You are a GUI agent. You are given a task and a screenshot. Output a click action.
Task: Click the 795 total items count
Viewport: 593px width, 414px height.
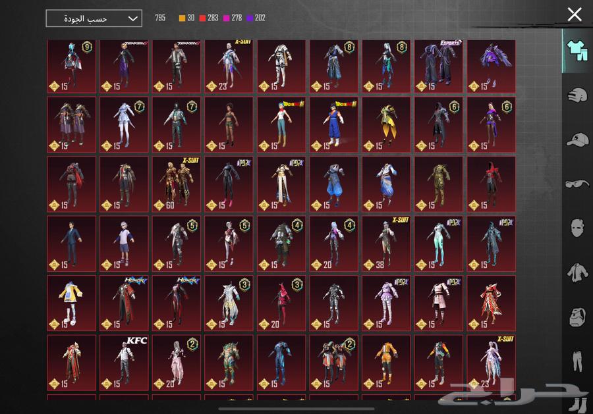pyautogui.click(x=160, y=18)
